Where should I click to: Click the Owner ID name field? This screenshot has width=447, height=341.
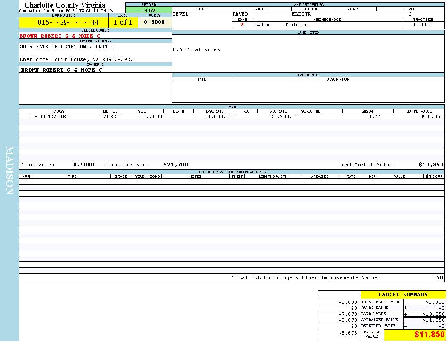pos(62,70)
